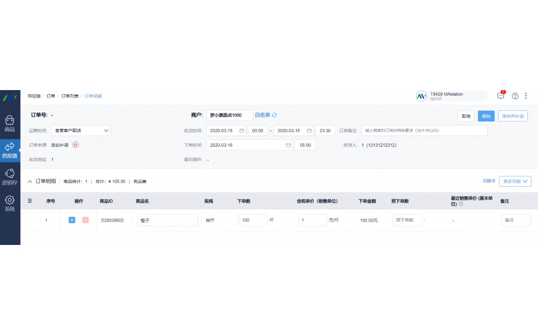Open the 运营时间 dropdown showing 食堂客户配送

[x=81, y=131]
